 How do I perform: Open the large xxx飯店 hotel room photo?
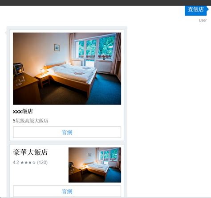(67, 68)
